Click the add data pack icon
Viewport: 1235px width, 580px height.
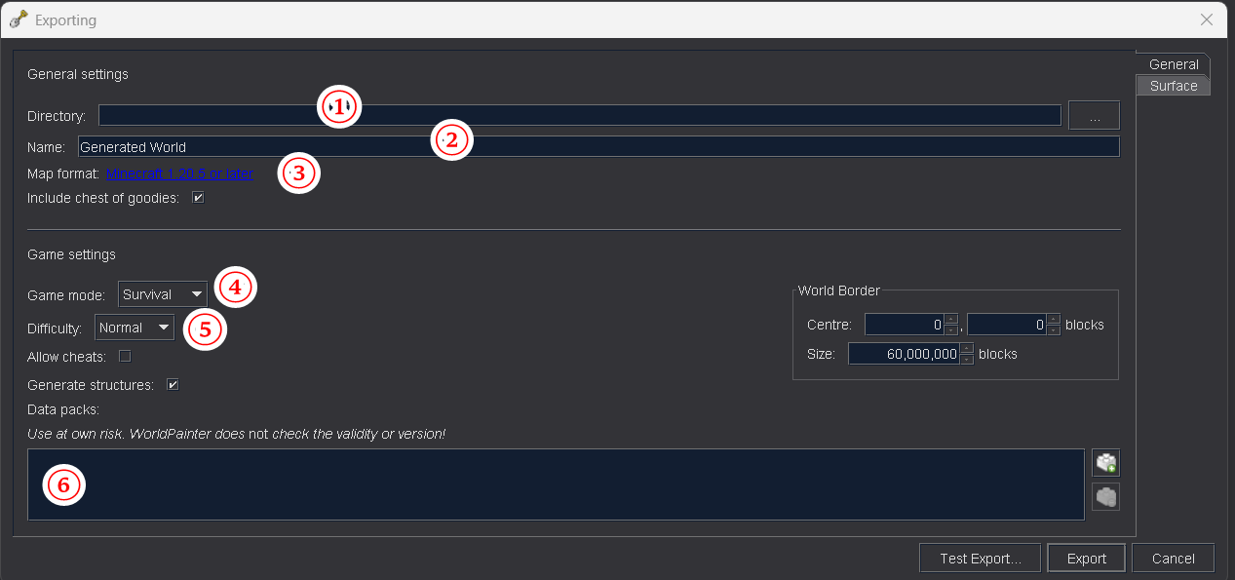coord(1105,463)
